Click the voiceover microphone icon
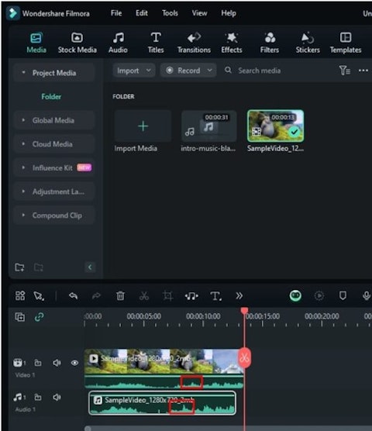Viewport: 372px width, 431px height. pos(366,296)
